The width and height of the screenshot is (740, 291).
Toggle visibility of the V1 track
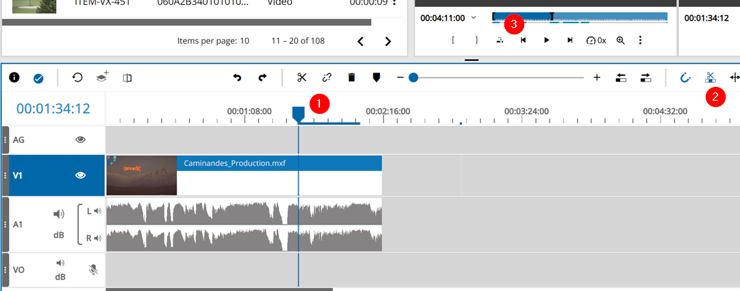pyautogui.click(x=80, y=175)
